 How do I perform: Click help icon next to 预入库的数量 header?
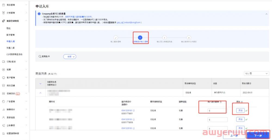coord(221,102)
